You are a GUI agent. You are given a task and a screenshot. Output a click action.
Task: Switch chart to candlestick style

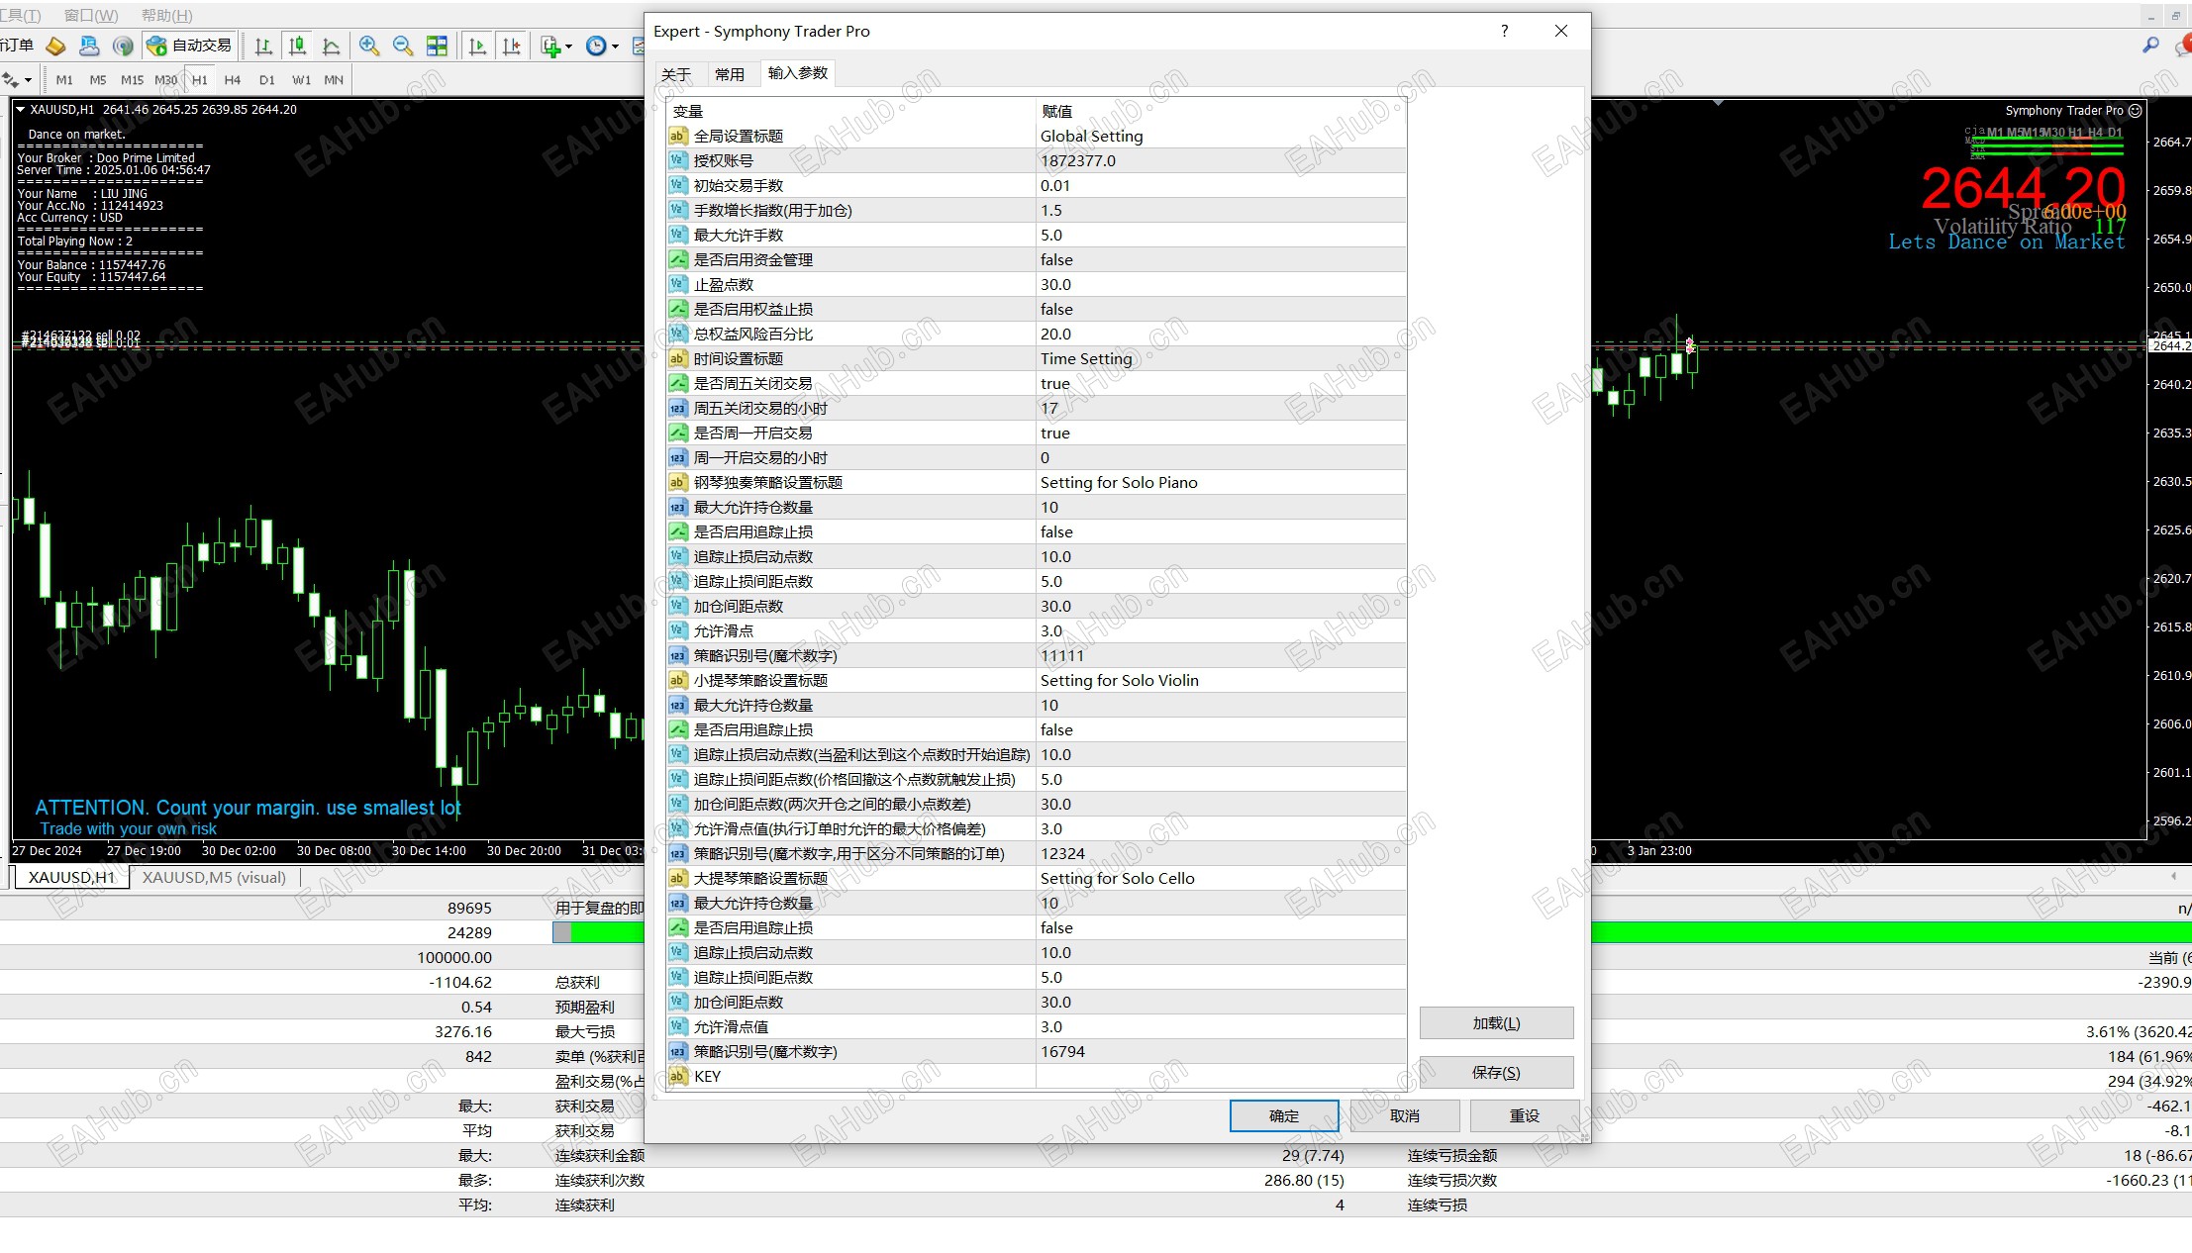pyautogui.click(x=297, y=46)
